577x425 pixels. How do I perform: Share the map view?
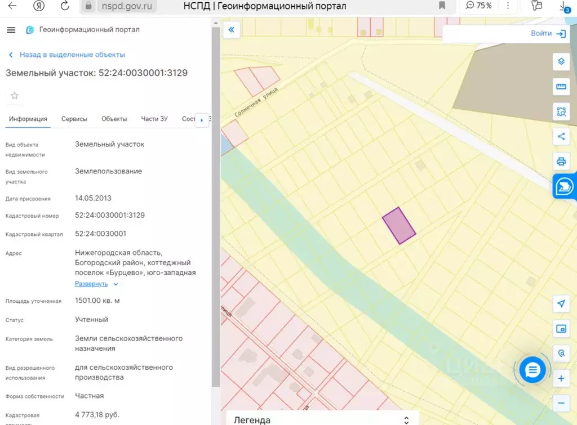tap(561, 137)
